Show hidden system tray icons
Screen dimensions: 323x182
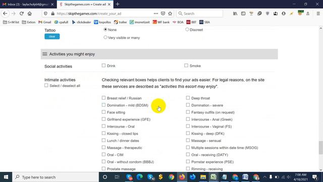tap(264, 177)
